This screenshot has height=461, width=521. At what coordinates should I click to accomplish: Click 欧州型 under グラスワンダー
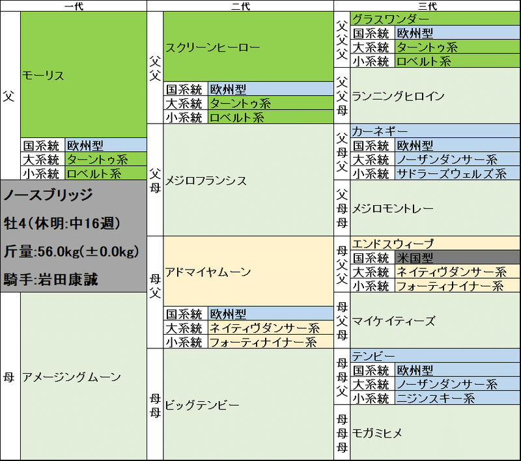pos(458,33)
